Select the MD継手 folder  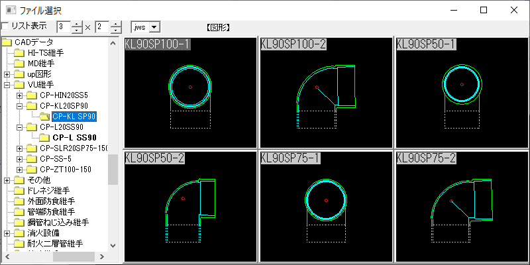41,64
